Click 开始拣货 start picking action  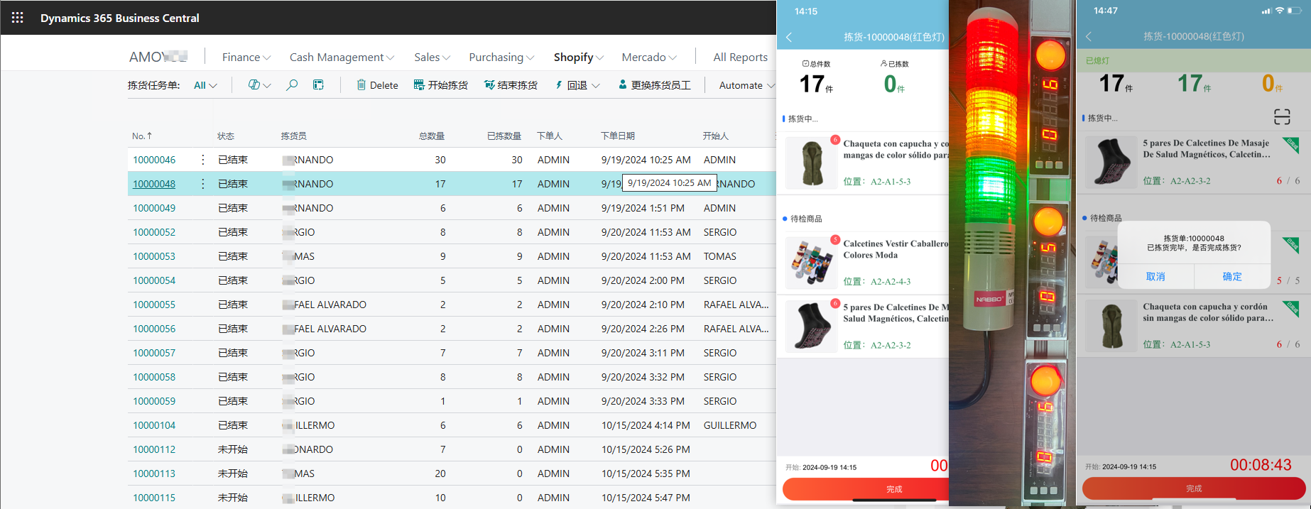coord(440,85)
